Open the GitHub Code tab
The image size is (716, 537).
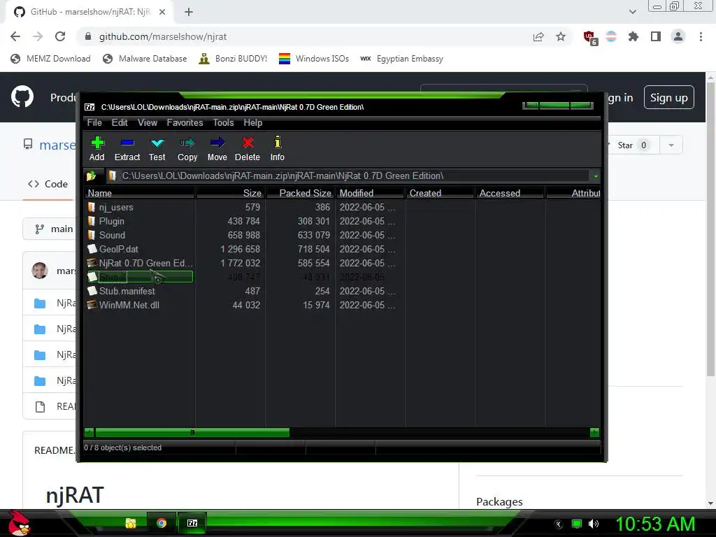point(48,184)
